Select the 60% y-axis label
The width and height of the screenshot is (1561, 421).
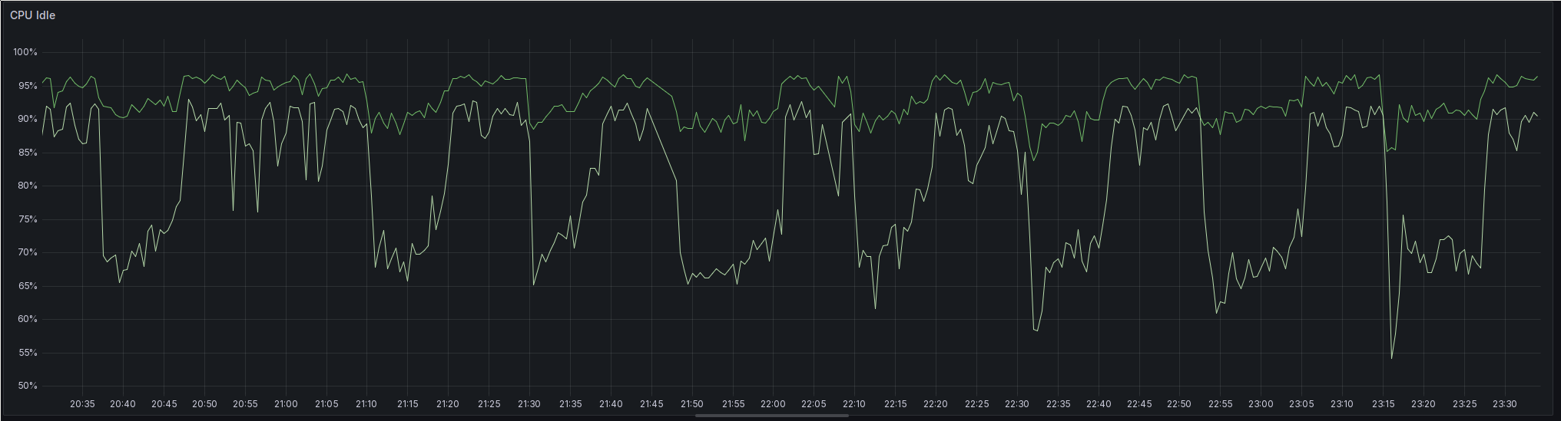[x=27, y=319]
